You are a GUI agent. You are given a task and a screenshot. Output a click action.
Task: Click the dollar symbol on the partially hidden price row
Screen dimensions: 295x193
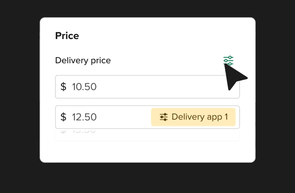pos(63,131)
